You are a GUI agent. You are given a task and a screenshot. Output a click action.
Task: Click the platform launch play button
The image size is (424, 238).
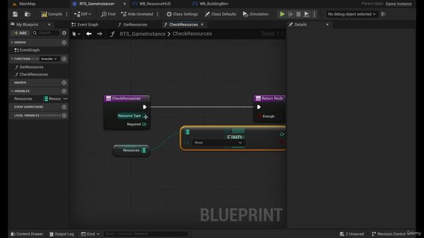[x=306, y=14]
